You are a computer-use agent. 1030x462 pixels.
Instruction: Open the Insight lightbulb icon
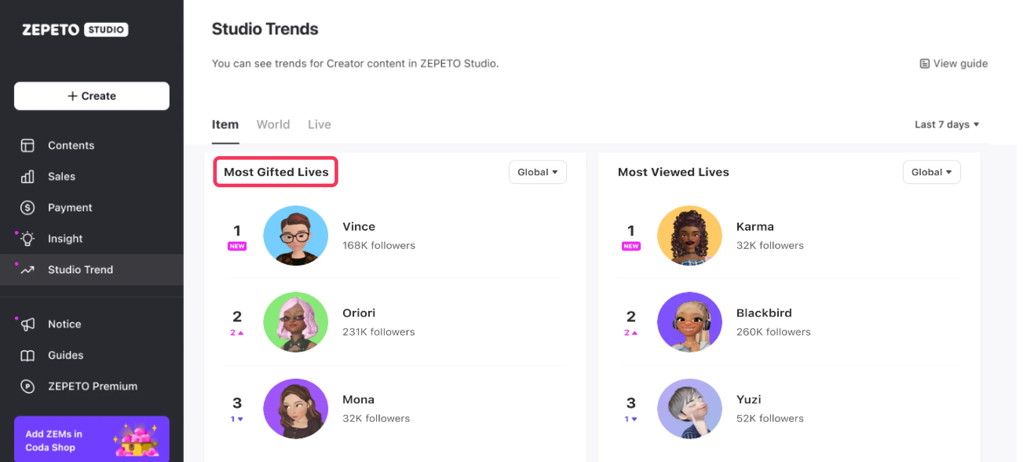27,239
